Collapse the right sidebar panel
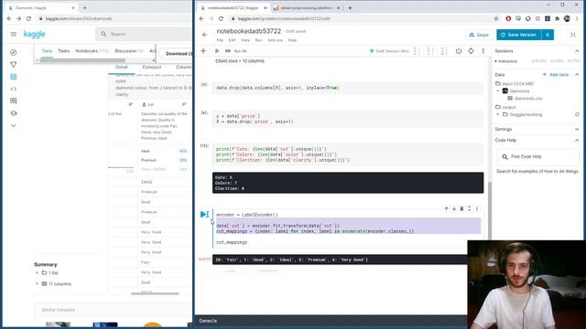 [x=572, y=35]
